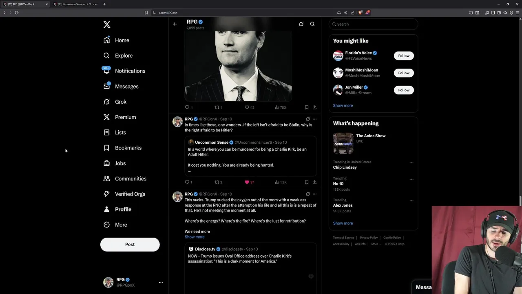The width and height of the screenshot is (522, 294).
Task: Open Jobs in sidebar
Action: (x=115, y=163)
